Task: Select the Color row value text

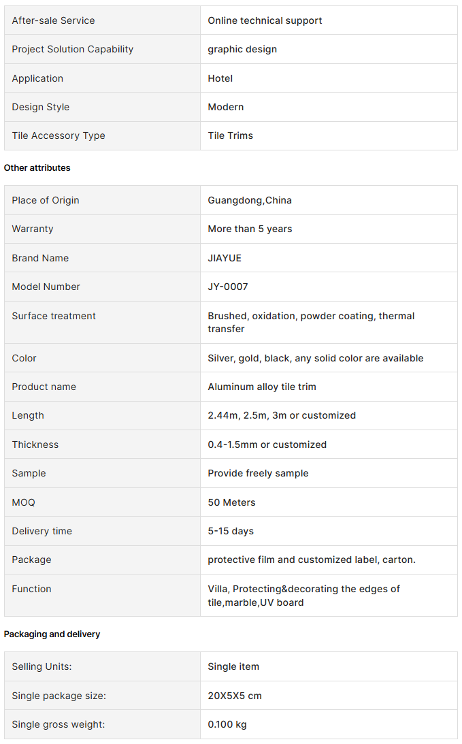Action: point(316,359)
